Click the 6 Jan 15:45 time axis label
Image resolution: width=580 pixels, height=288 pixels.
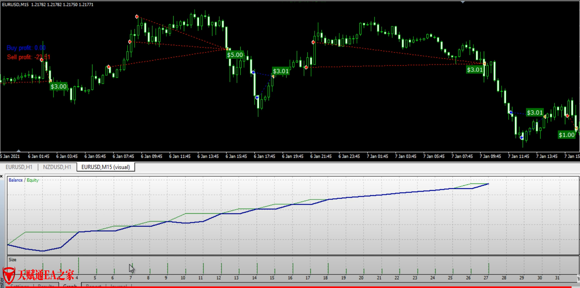pyautogui.click(x=236, y=156)
